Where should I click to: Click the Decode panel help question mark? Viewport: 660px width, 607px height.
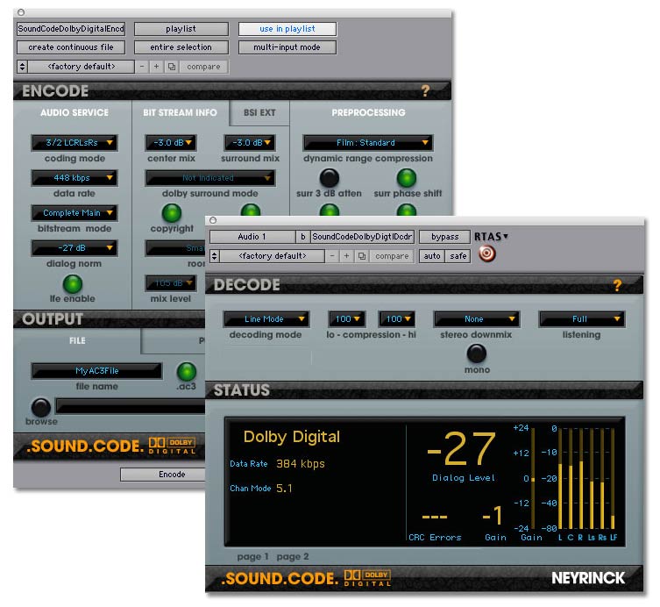(617, 285)
